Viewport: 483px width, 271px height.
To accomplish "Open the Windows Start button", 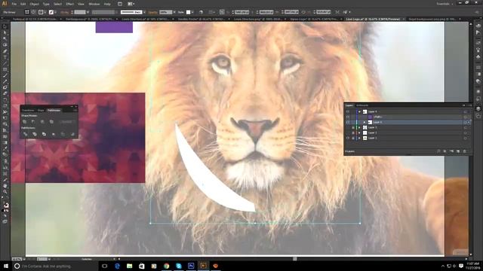I will click(5, 266).
